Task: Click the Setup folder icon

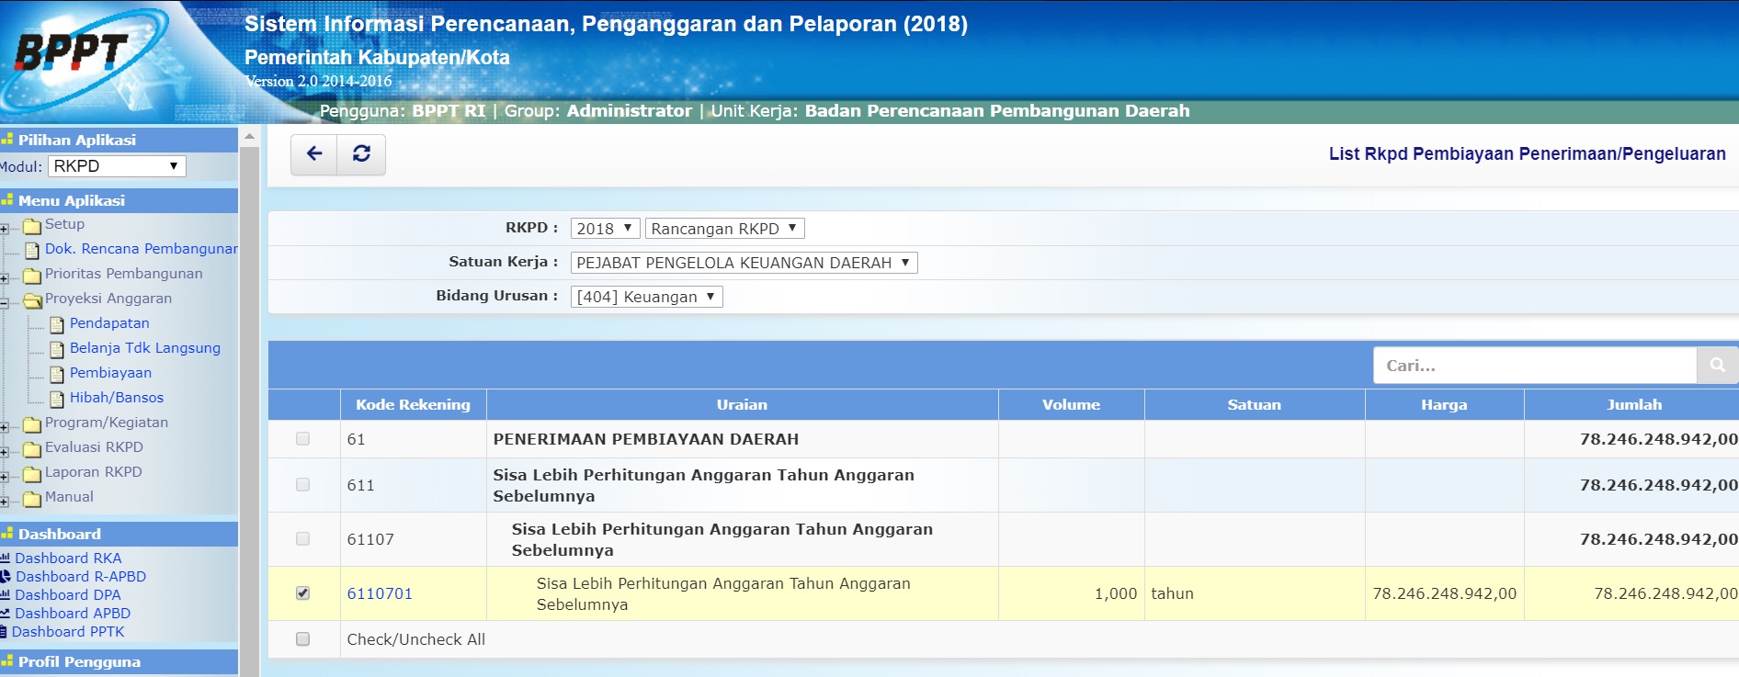Action: pos(32,226)
